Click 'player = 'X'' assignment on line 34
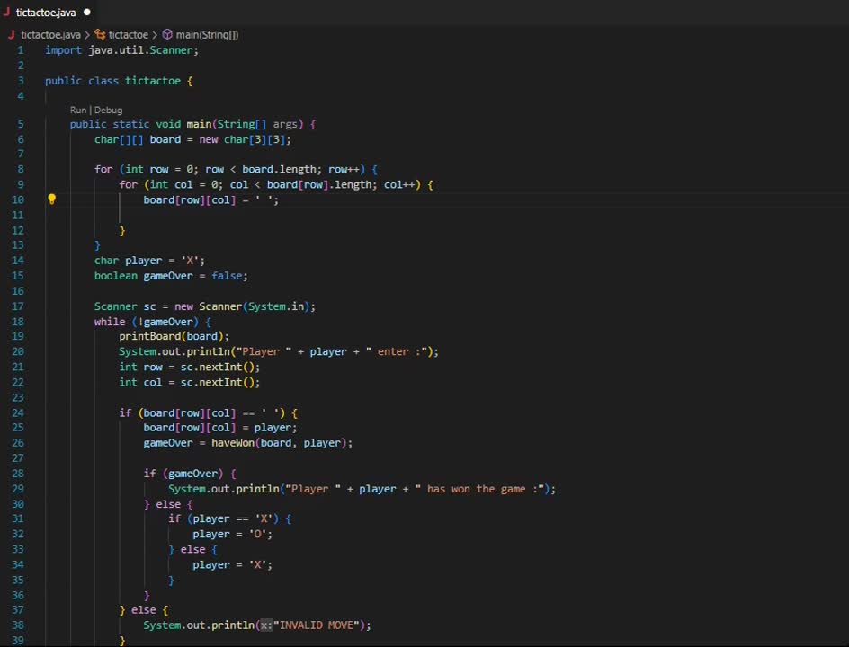Image resolution: width=849 pixels, height=647 pixels. pos(233,564)
